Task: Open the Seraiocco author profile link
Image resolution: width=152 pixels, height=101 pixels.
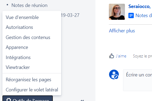Action: (140, 6)
